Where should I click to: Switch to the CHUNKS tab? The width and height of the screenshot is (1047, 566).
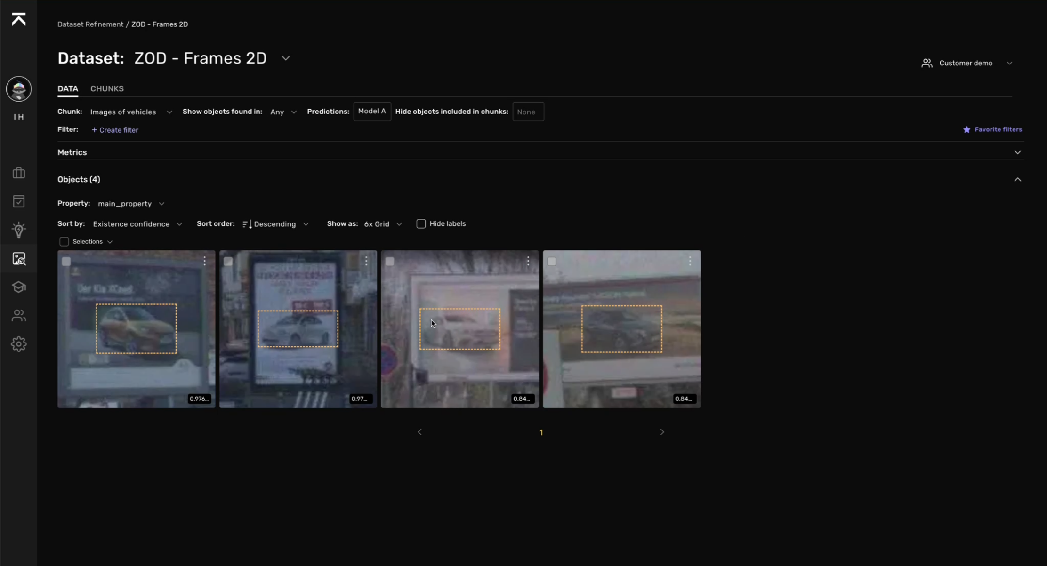(x=107, y=88)
